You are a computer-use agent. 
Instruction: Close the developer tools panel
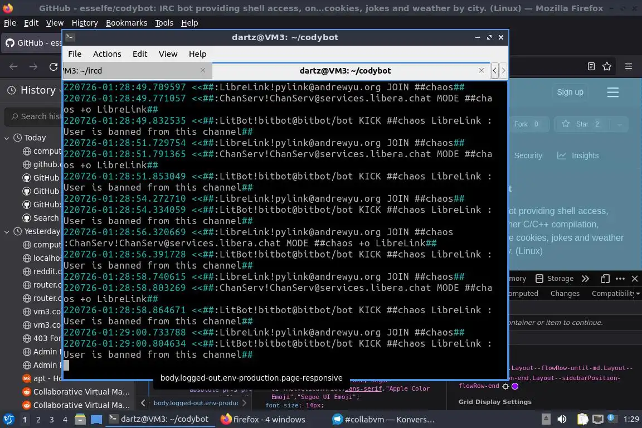coord(635,279)
